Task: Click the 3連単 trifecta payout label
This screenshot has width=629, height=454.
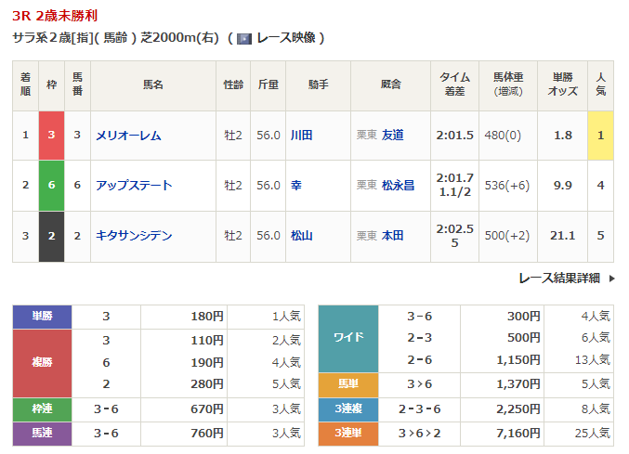Action: pyautogui.click(x=347, y=433)
